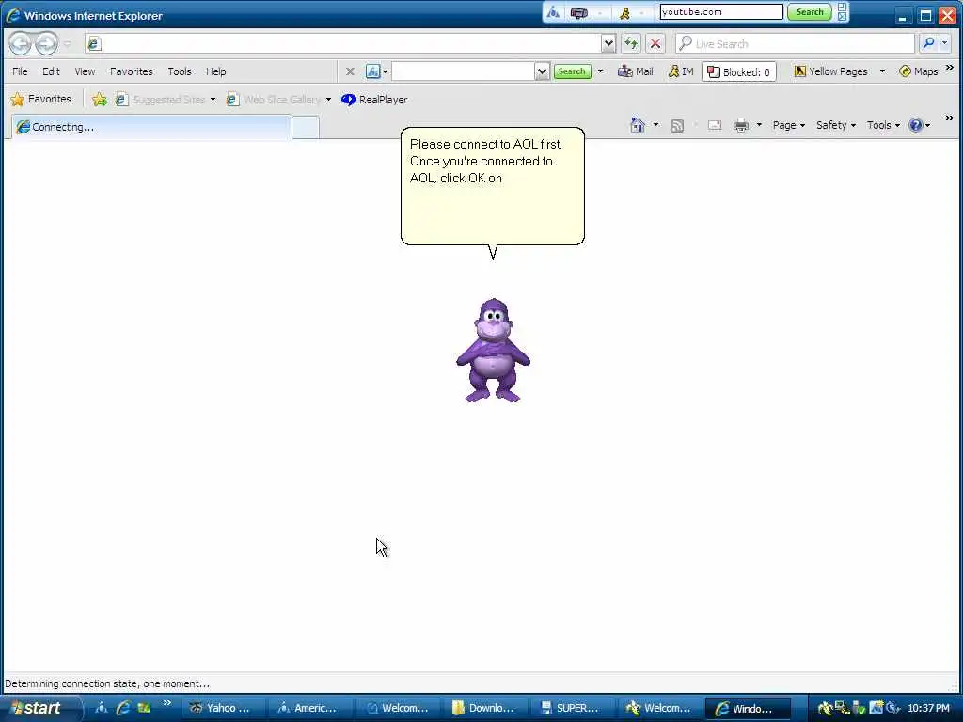Switch to the Downlo... folder taskbar window
The image size is (963, 722).
[485, 708]
